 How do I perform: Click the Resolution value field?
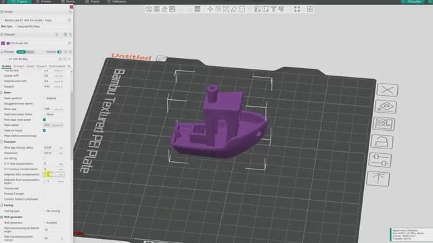pos(54,153)
